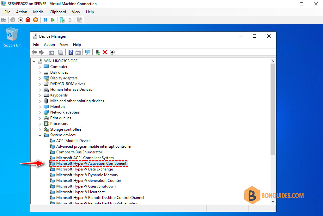Expand the Human Interface Devices category
Viewport: 323px width, 216px height.
tap(40, 89)
